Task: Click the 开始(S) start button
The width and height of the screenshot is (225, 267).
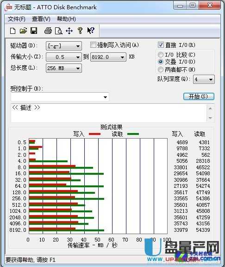Action: pyautogui.click(x=199, y=96)
